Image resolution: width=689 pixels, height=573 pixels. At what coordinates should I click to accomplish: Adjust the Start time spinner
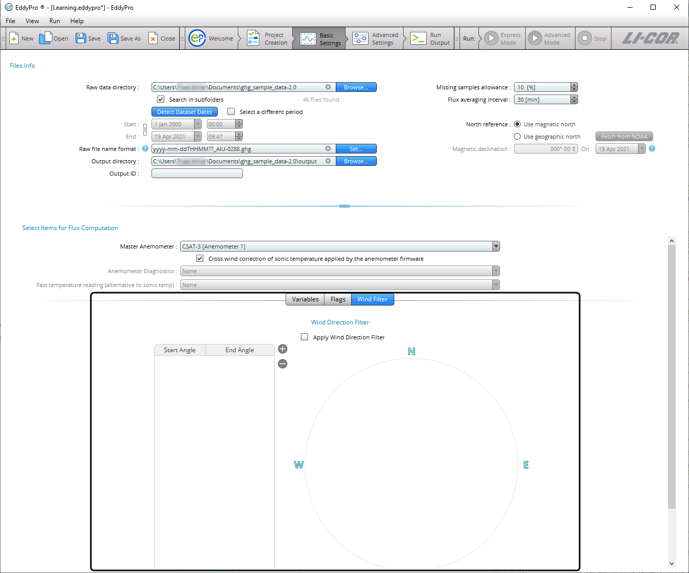point(239,124)
